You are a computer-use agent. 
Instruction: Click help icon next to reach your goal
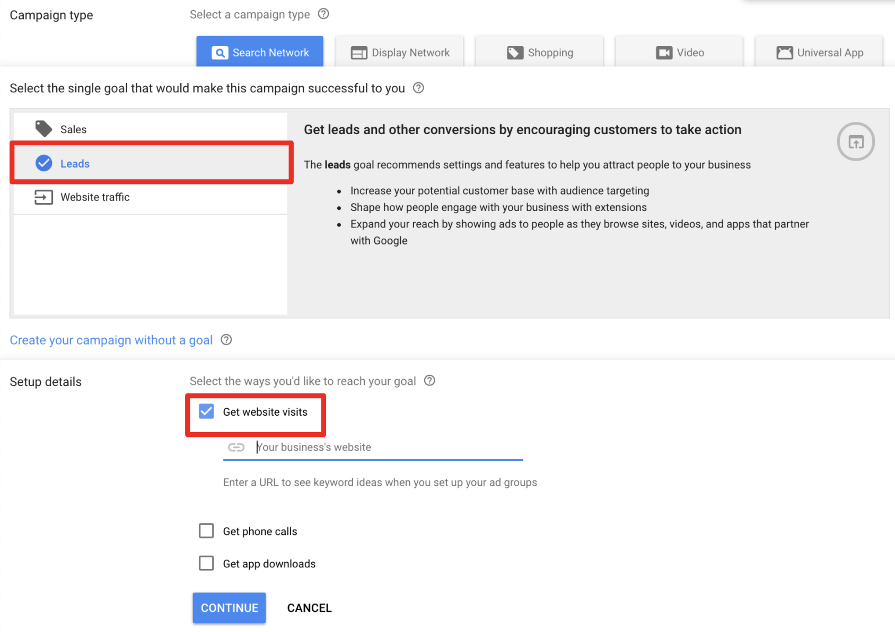[x=430, y=381]
